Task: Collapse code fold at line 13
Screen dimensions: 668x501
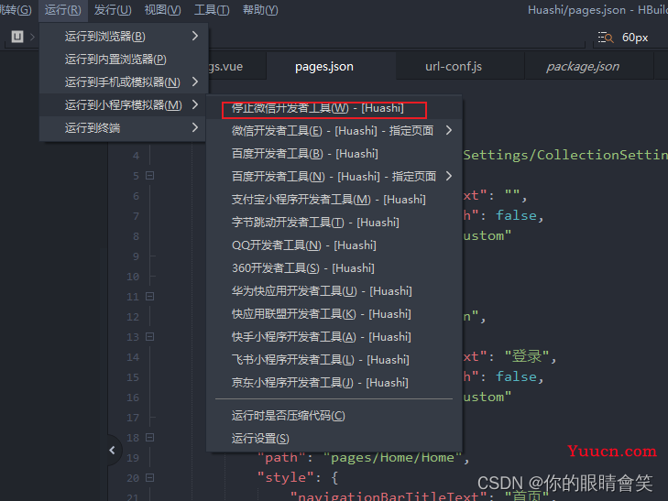Action: 150,337
